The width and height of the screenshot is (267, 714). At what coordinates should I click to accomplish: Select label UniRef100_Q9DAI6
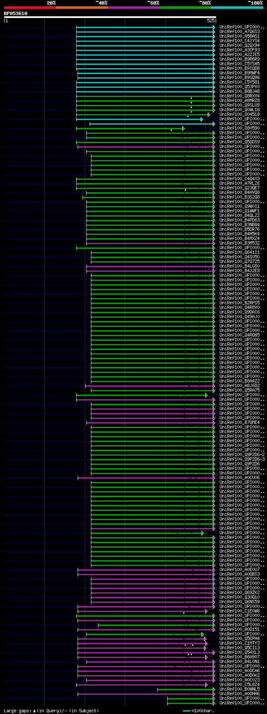coord(239,312)
